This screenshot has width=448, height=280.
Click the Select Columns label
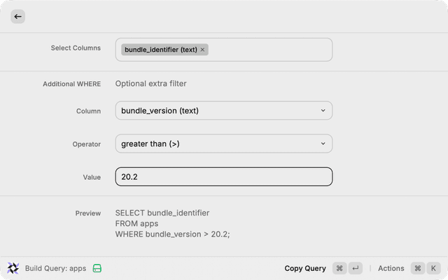76,48
